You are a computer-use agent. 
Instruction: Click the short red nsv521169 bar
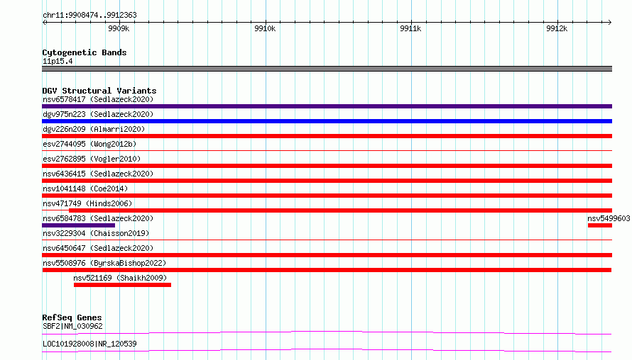coord(123,285)
